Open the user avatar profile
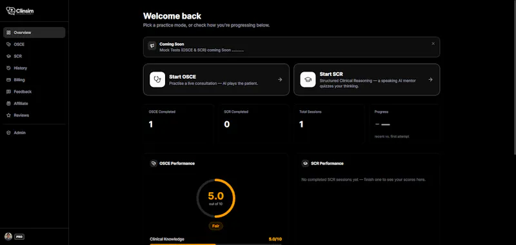516x245 pixels. [x=8, y=237]
